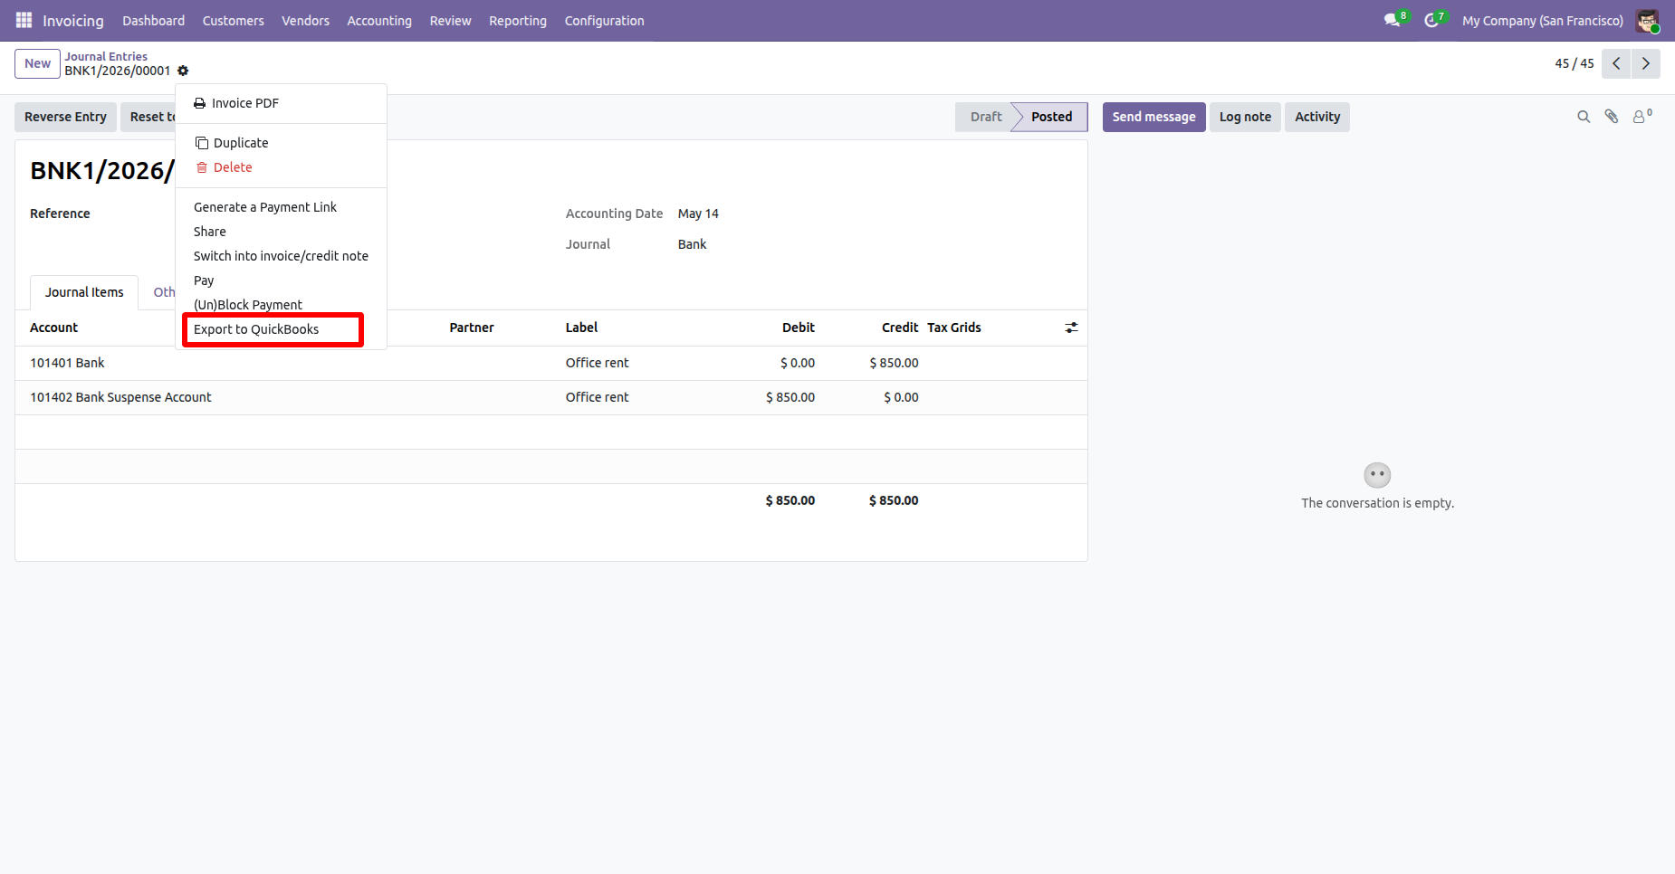Choose Switch into invoice/credit note
The image size is (1675, 874).
tap(281, 256)
